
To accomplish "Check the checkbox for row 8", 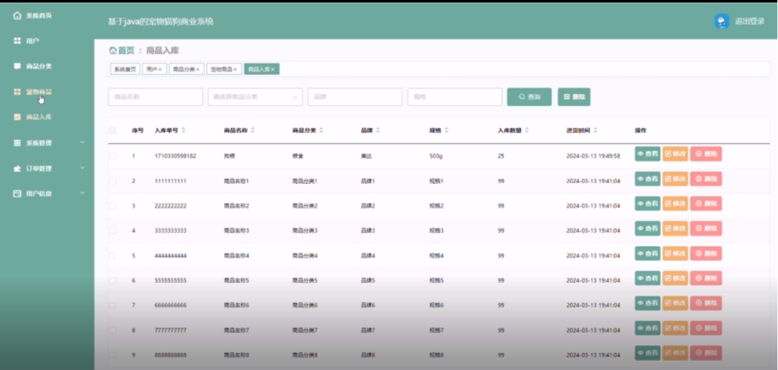I will point(112,330).
